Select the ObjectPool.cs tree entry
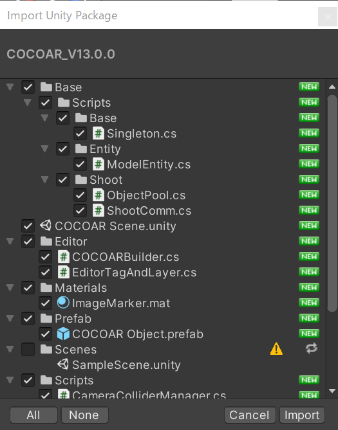 pos(146,195)
